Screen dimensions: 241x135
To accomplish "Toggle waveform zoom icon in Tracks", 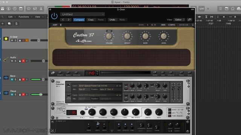I will point(200,16).
